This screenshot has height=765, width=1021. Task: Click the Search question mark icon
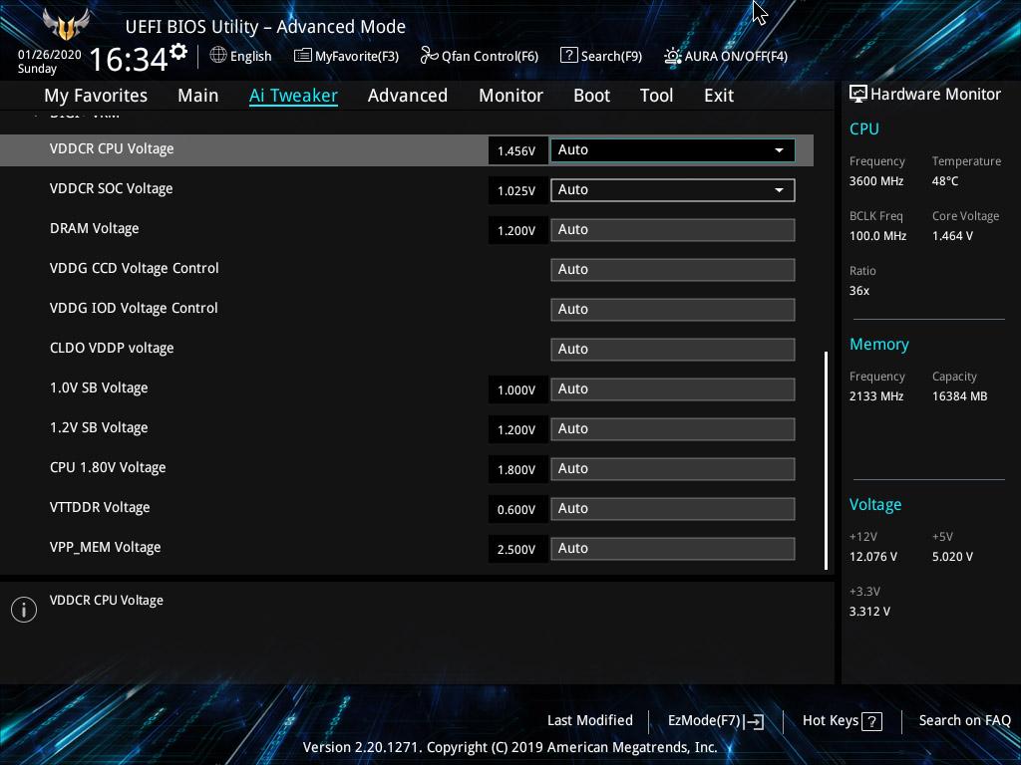tap(568, 56)
